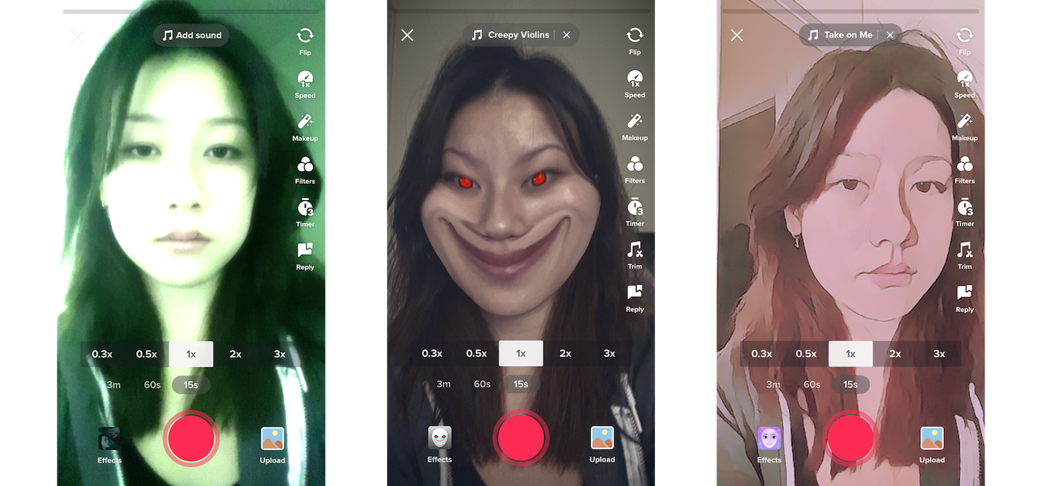
Task: Select 2x speed on Take on Me screen
Action: point(895,353)
